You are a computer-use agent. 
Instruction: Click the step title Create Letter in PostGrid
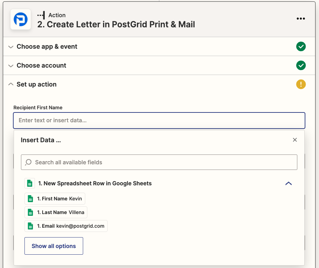click(x=116, y=25)
